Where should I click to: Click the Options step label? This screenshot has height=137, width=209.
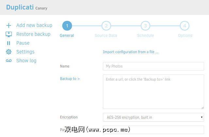[185, 36]
